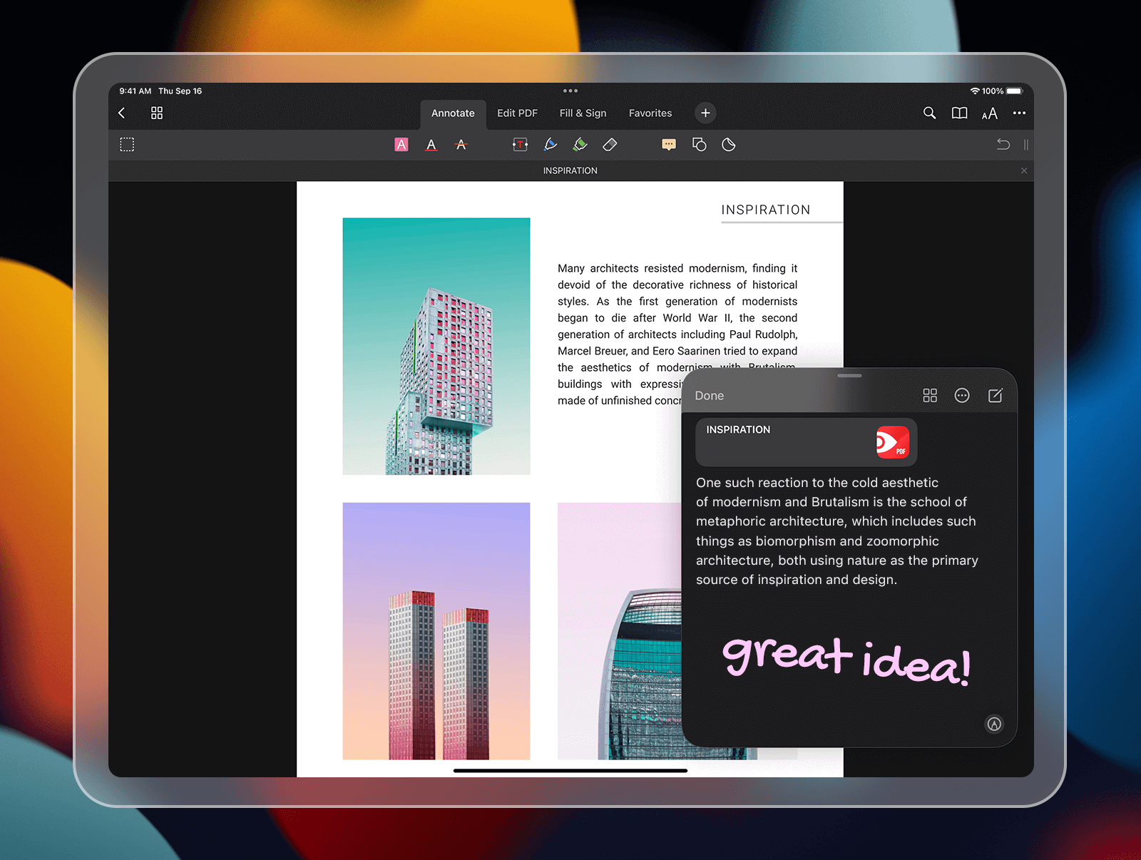1141x860 pixels.
Task: Select the eraser tool
Action: pos(610,145)
